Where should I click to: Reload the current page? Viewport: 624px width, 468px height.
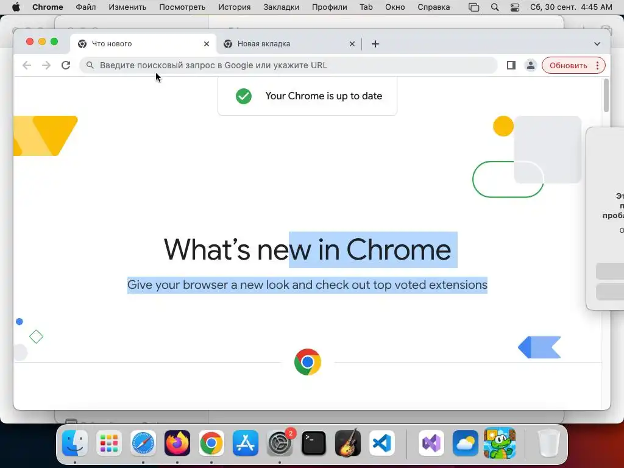[x=66, y=65]
